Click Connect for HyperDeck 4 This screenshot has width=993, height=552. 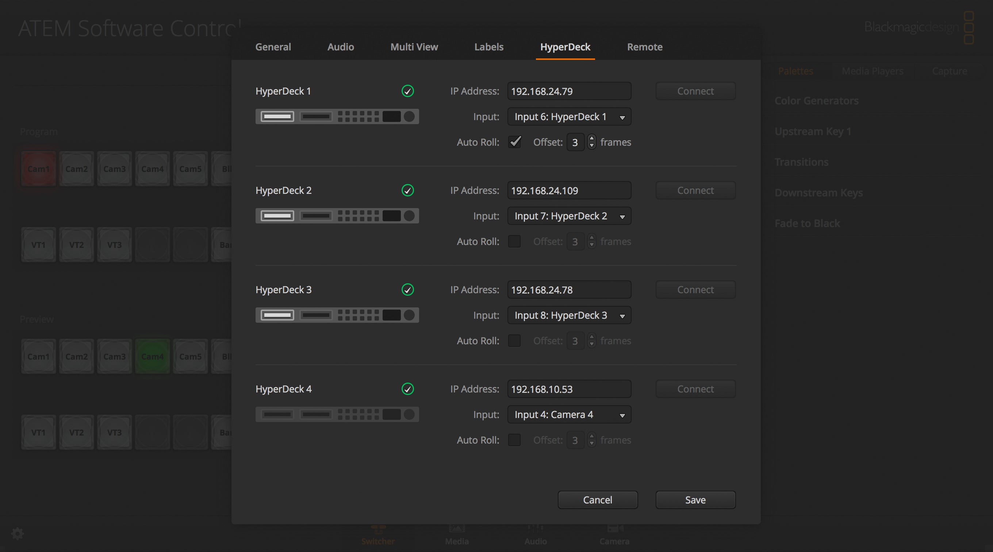695,388
